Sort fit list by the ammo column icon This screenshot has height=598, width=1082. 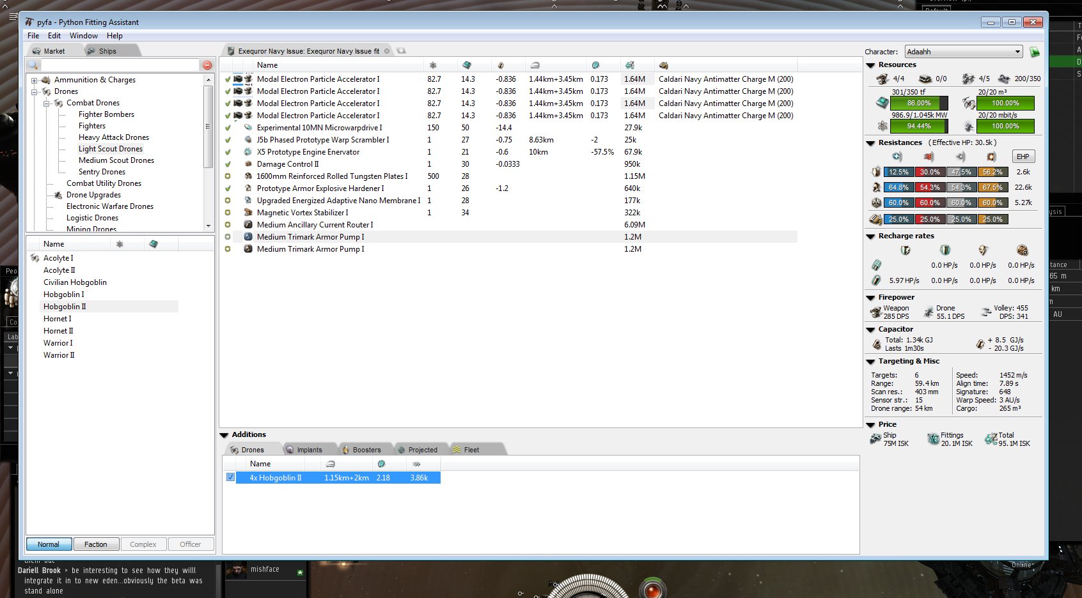coord(663,65)
